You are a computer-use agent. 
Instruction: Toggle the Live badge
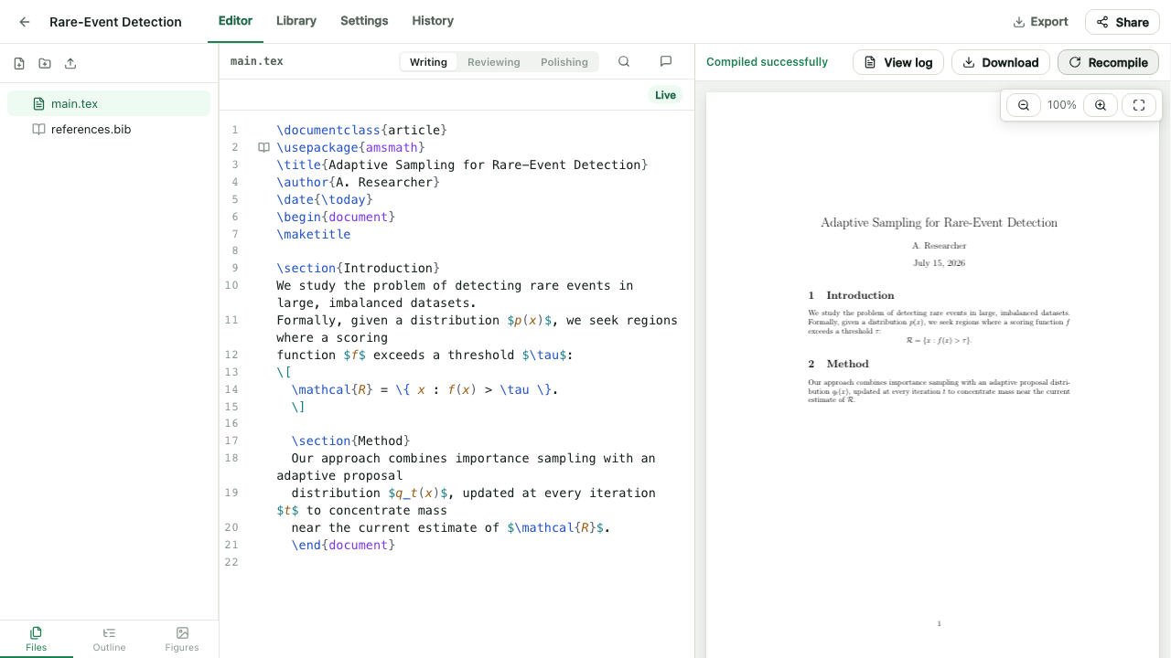665,95
